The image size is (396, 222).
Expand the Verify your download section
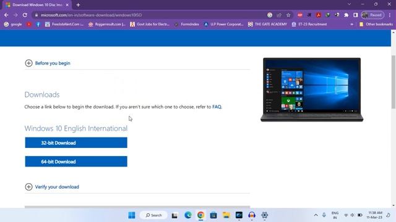click(x=52, y=187)
